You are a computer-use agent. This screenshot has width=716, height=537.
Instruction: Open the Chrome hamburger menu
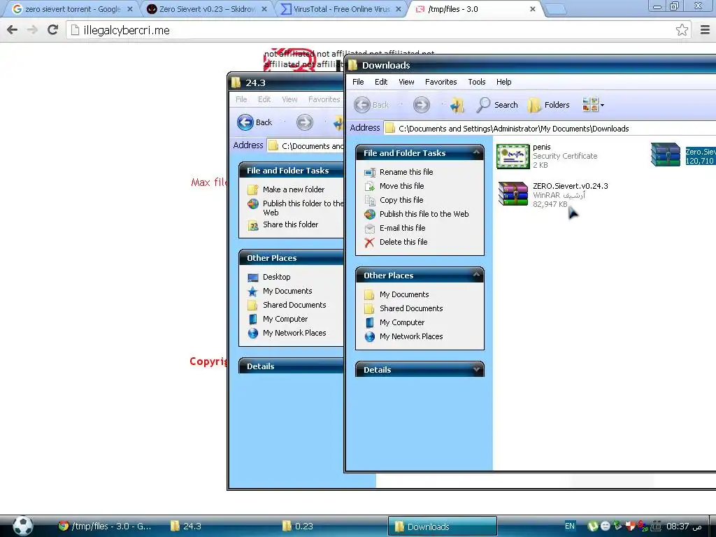coord(705,30)
